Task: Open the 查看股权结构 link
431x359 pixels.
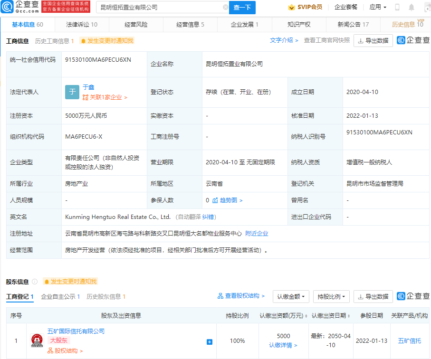Action: click(241, 296)
